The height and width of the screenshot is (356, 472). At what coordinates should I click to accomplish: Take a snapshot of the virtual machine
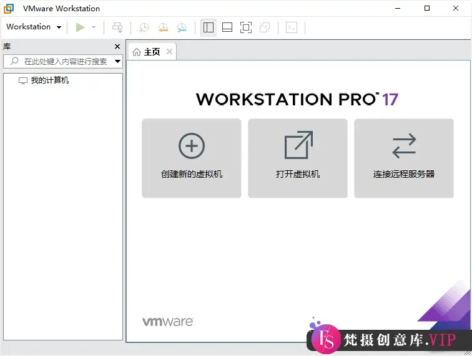[144, 27]
